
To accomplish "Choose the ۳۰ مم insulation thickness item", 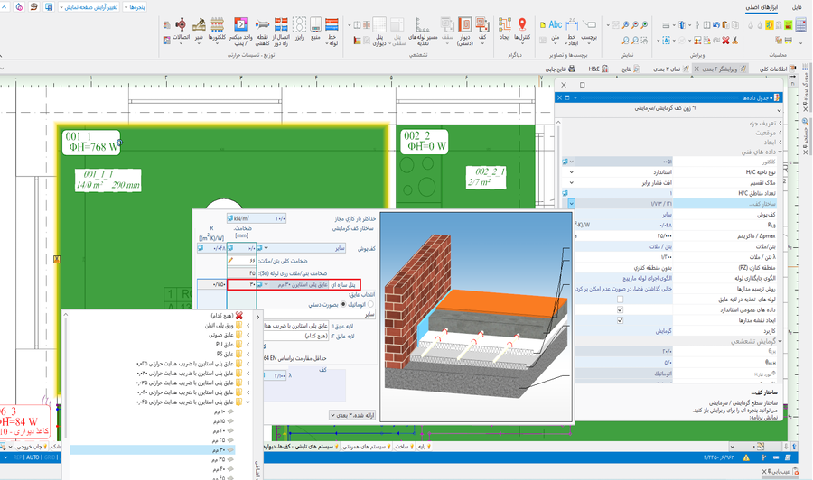I will (x=220, y=449).
